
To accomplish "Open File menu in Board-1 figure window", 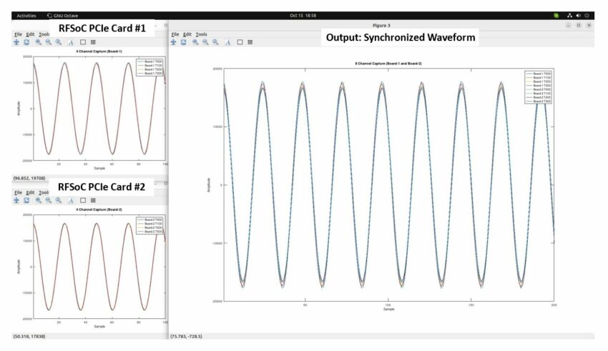I will (x=17, y=34).
